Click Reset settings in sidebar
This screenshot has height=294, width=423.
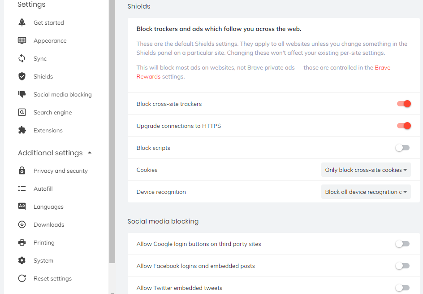click(52, 279)
